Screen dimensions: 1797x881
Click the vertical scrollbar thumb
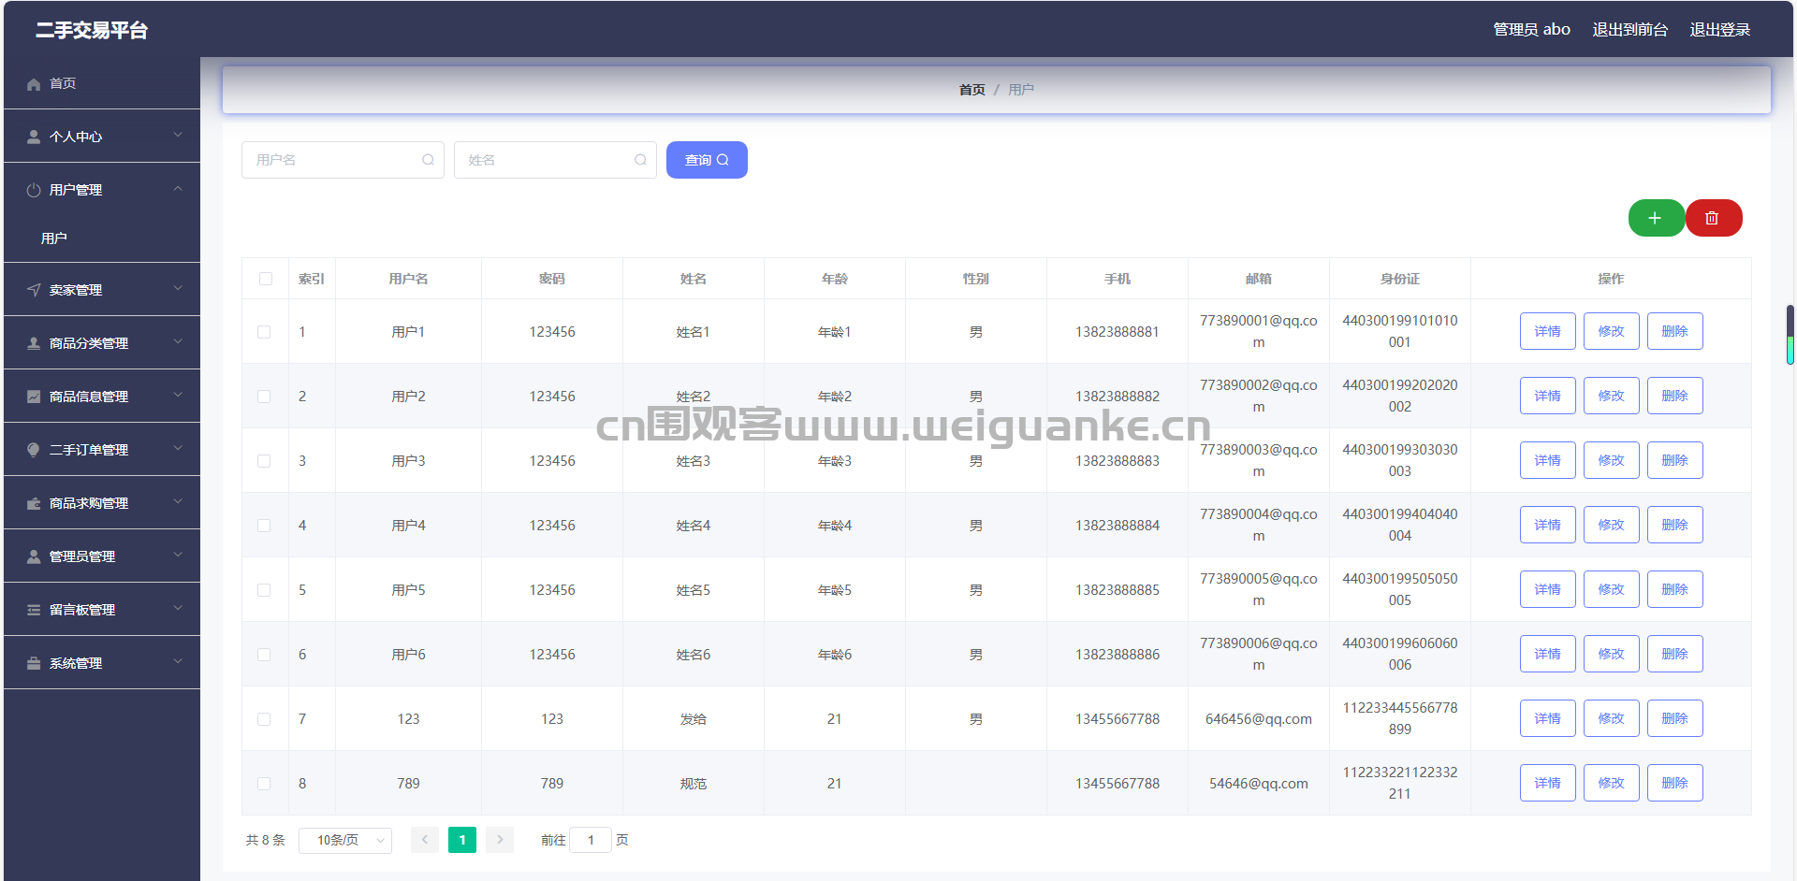point(1790,334)
